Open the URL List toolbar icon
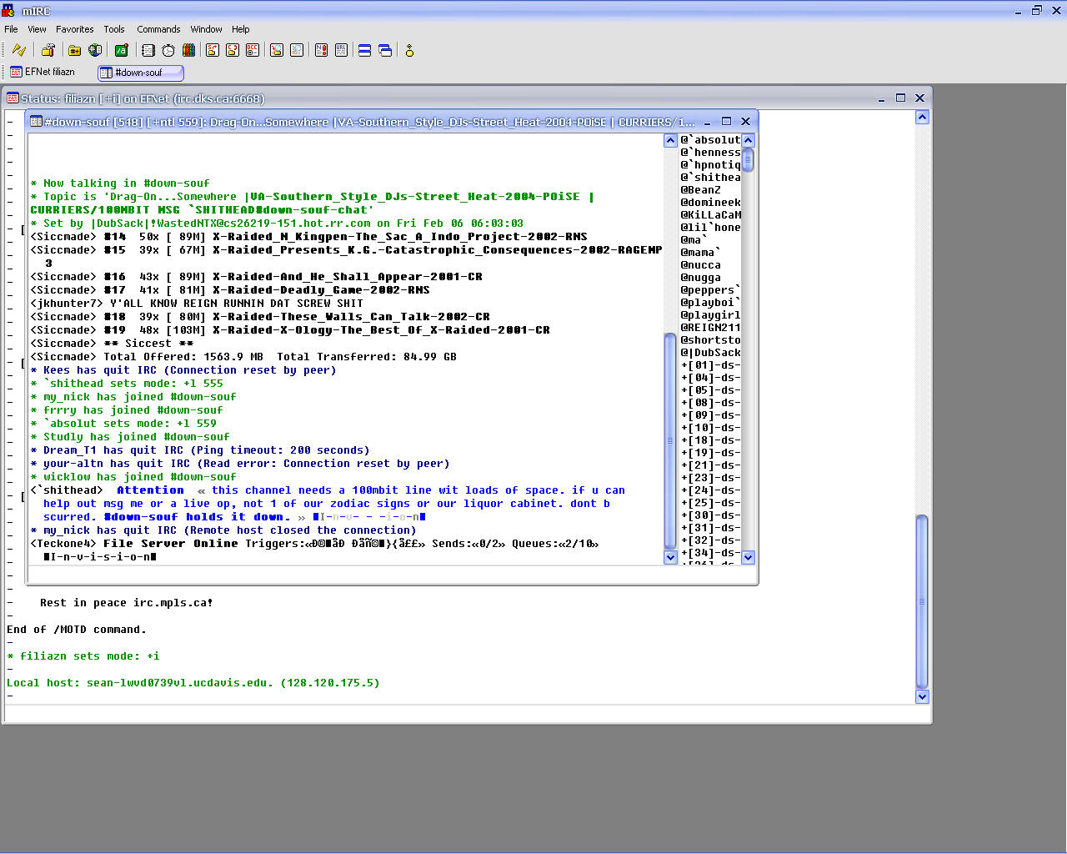This screenshot has height=854, width=1067. pyautogui.click(x=341, y=50)
